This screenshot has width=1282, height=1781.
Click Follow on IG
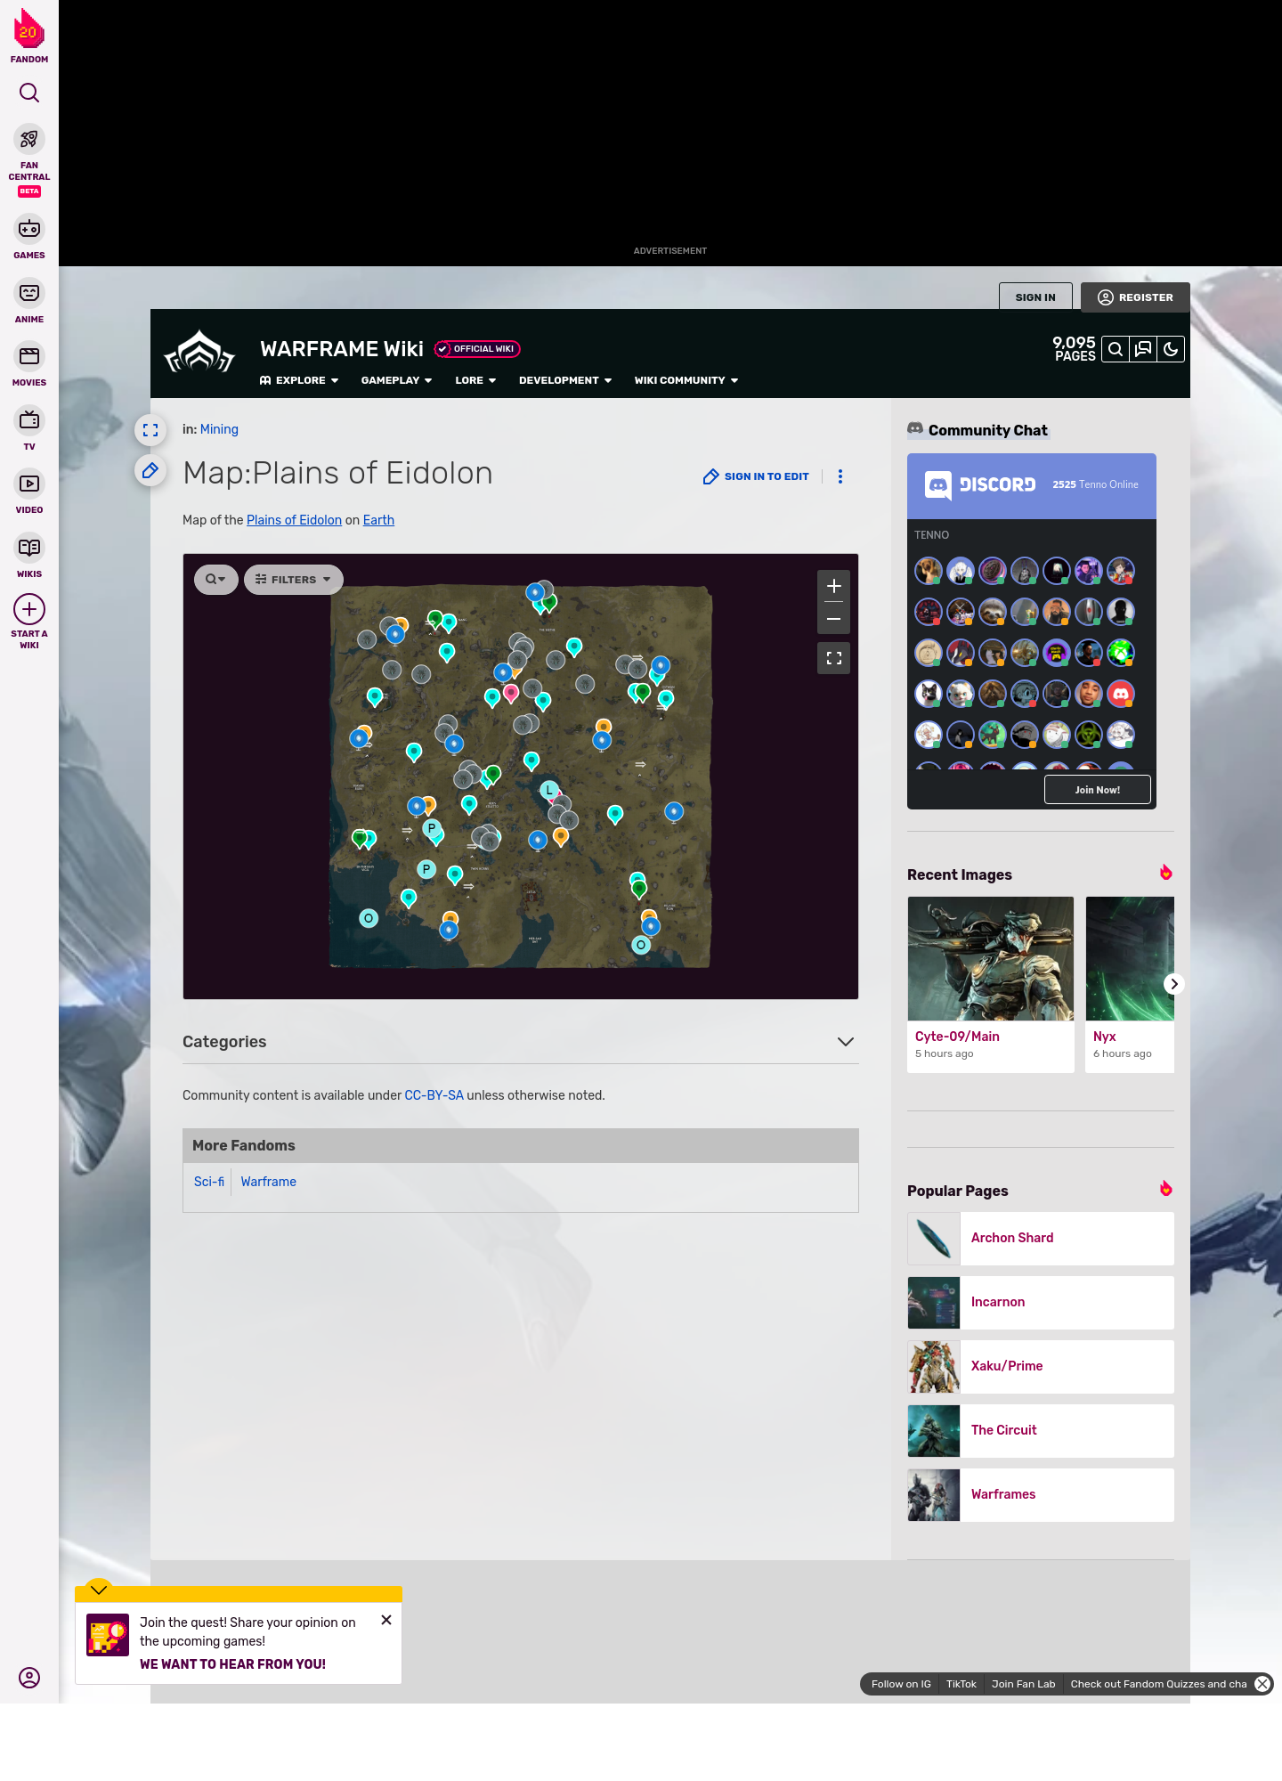(x=901, y=1684)
